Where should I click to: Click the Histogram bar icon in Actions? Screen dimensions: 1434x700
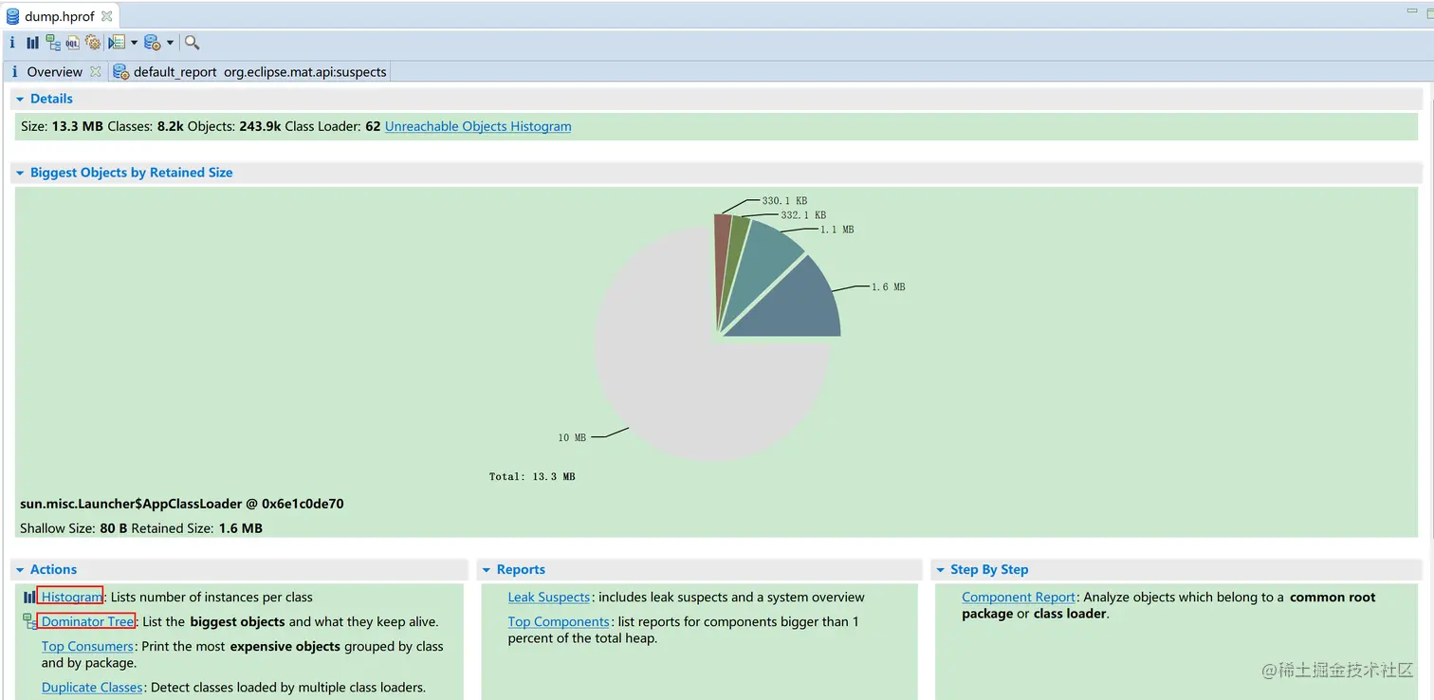30,597
